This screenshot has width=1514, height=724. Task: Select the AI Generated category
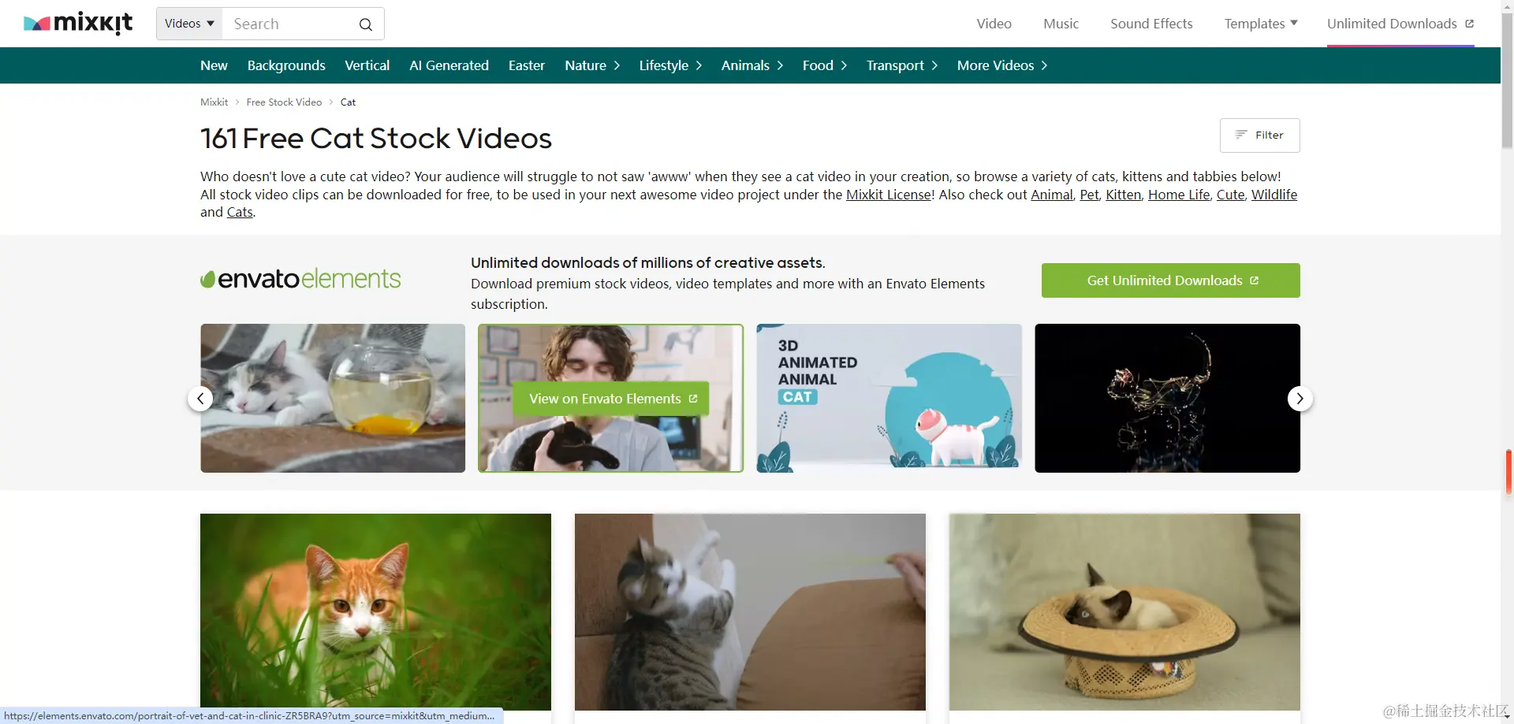(x=449, y=65)
